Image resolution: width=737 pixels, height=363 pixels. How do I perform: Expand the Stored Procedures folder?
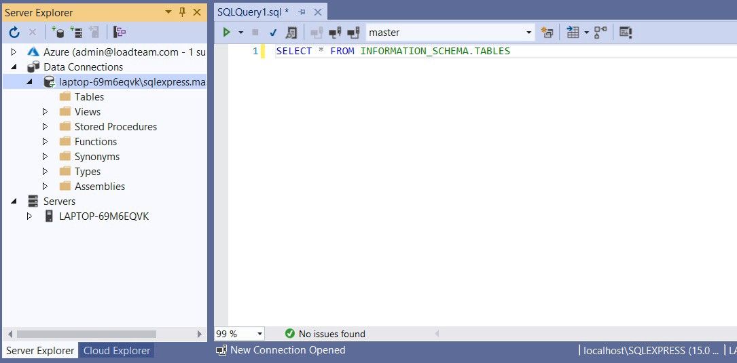tap(45, 126)
